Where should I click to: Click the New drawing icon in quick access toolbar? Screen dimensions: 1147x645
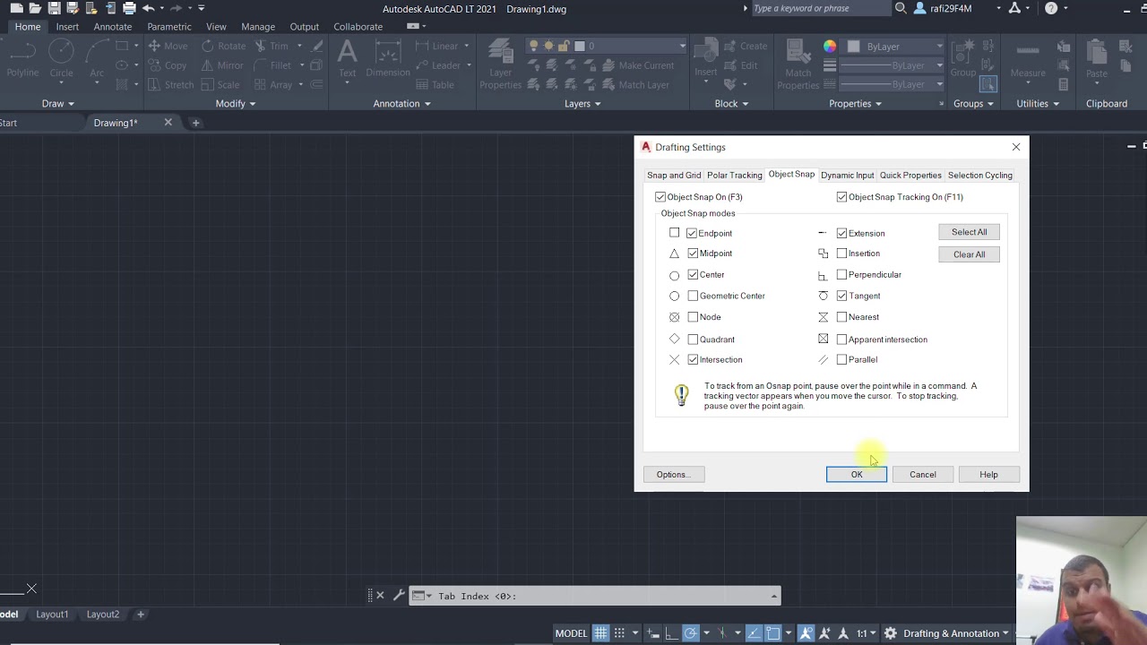(17, 8)
